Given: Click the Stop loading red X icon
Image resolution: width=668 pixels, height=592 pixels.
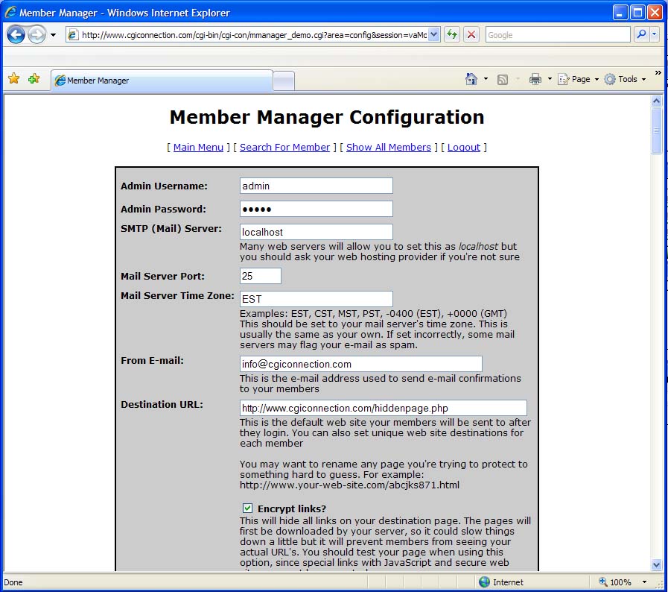Looking at the screenshot, I should click(x=471, y=34).
